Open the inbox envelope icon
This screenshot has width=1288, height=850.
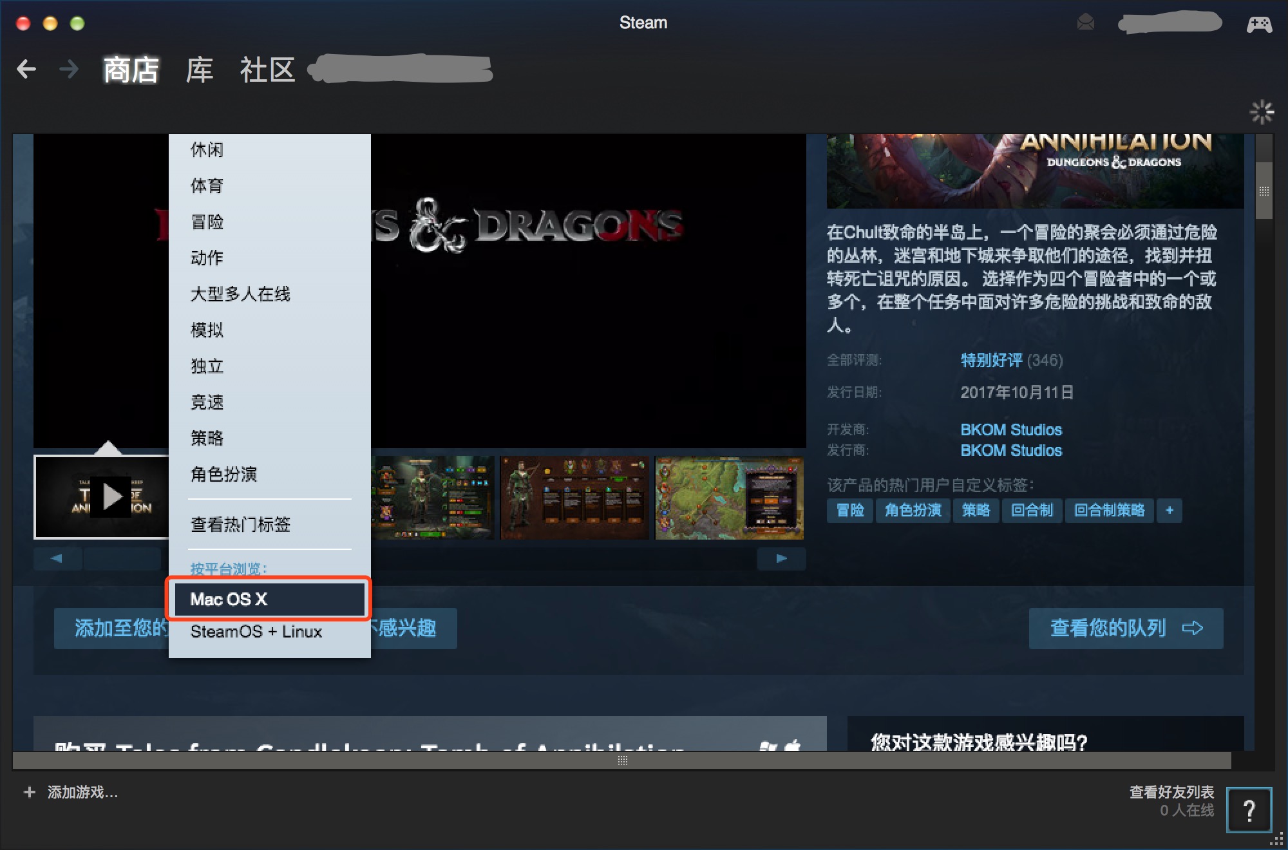[x=1086, y=23]
